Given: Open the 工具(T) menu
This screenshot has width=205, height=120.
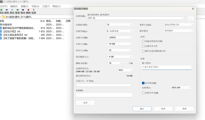Looking at the screenshot, I should coord(46,6).
